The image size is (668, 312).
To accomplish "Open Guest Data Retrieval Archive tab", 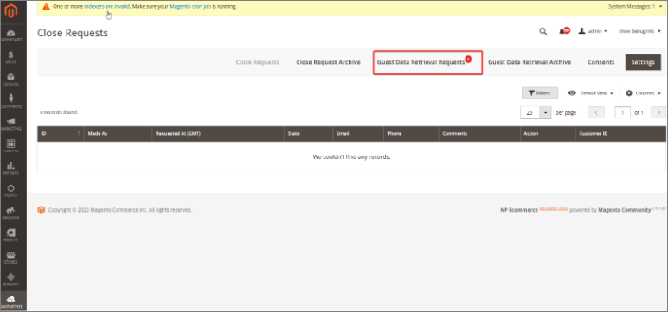I will pos(530,62).
